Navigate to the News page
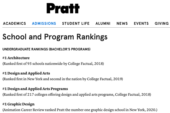This screenshot has width=170, height=113. tap(122, 23)
